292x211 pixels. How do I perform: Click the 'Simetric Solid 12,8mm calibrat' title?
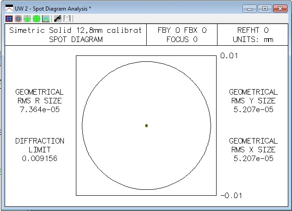tap(75, 30)
